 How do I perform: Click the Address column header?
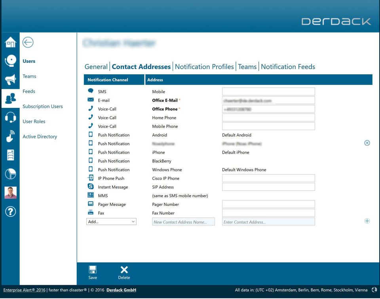[259, 80]
